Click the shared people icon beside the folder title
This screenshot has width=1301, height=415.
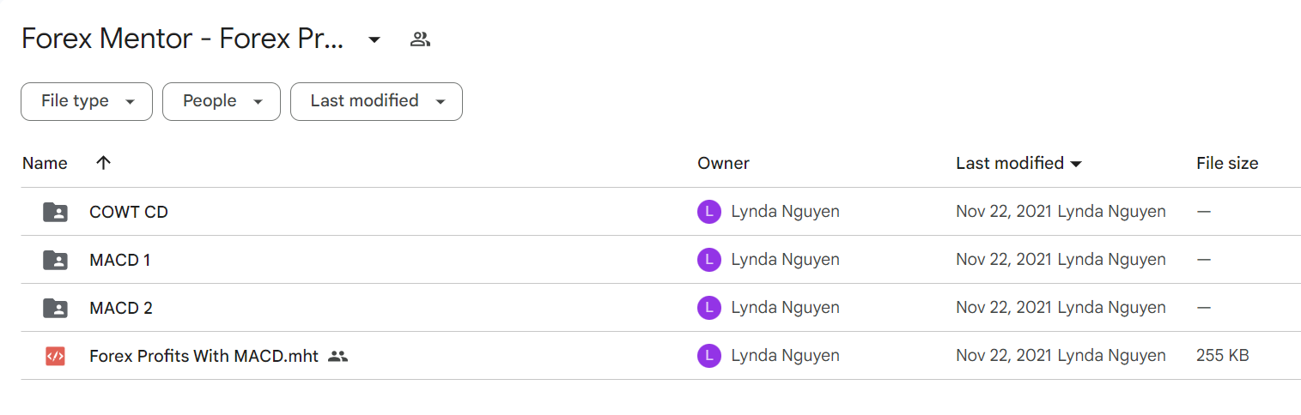tap(420, 39)
